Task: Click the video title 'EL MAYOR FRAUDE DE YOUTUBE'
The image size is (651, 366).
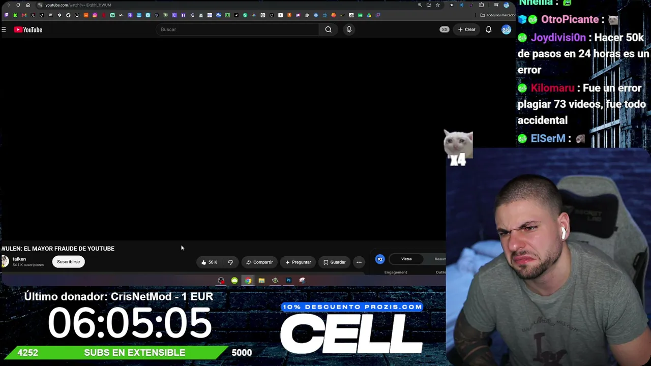Action: tap(69, 249)
